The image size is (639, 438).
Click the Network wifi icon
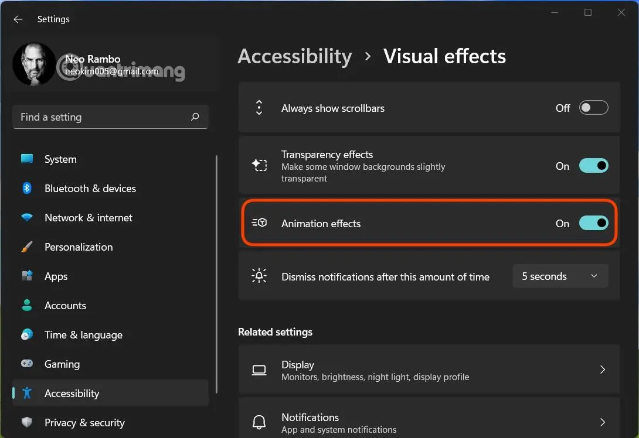click(x=27, y=217)
